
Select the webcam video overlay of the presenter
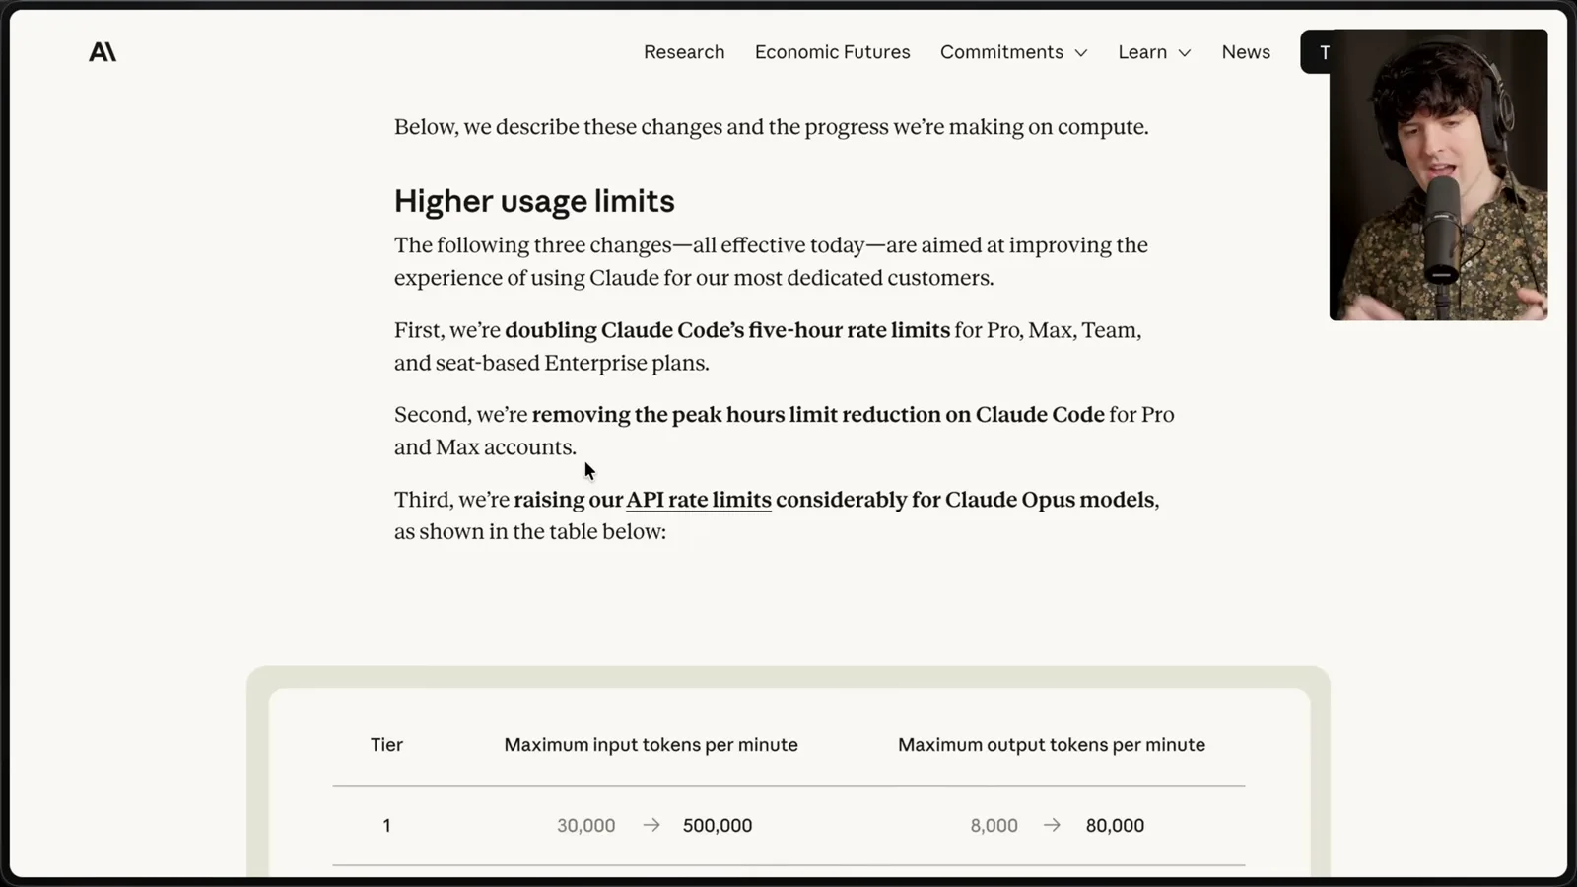(x=1438, y=174)
